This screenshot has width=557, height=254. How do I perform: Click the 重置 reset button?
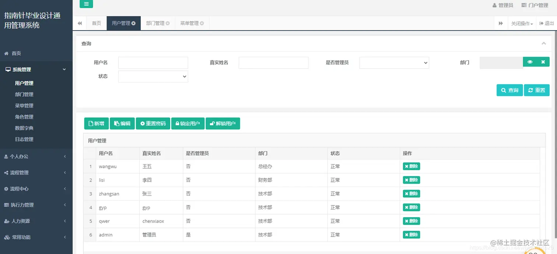coord(537,90)
